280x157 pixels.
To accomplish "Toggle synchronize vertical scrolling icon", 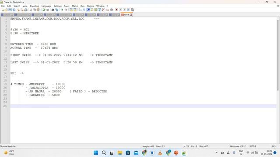I will [71, 10].
